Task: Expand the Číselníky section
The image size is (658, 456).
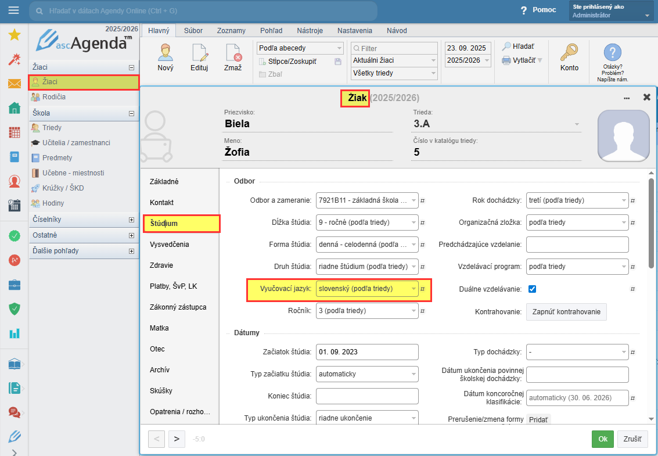Action: pos(131,220)
